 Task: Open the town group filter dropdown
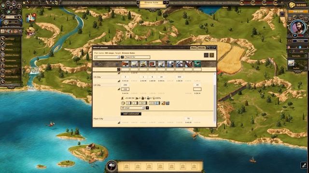pyautogui.click(x=107, y=57)
